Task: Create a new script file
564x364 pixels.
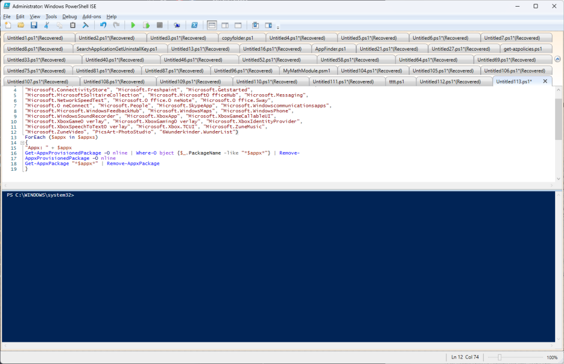Action: 8,25
